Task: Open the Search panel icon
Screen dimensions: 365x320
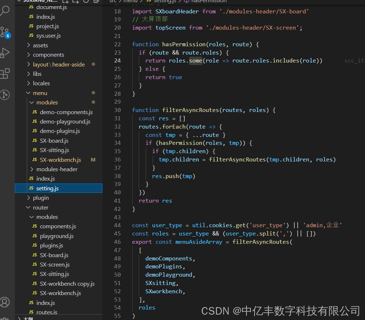Action: coord(6,11)
